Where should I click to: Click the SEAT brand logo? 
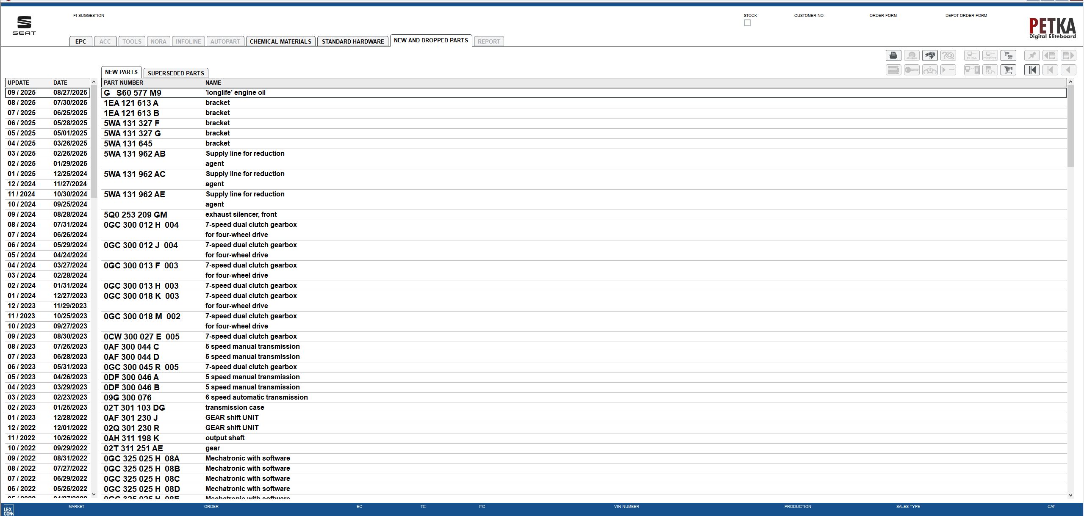(24, 25)
